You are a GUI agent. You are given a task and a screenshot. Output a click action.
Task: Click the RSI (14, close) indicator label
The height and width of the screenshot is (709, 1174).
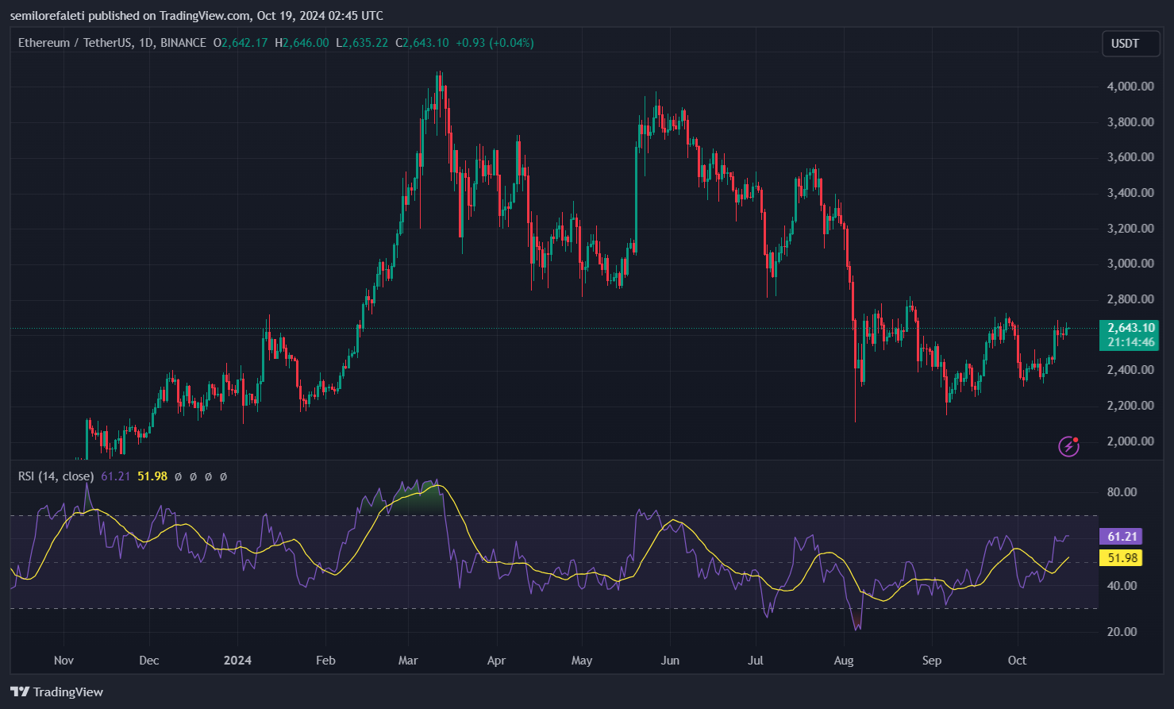(x=56, y=476)
